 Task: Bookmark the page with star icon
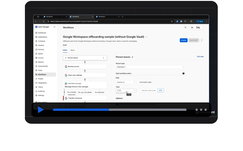click(x=172, y=22)
